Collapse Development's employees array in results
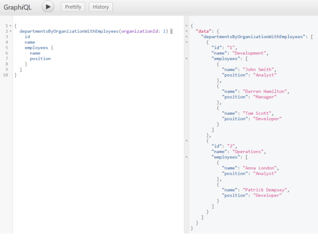 [x=186, y=58]
